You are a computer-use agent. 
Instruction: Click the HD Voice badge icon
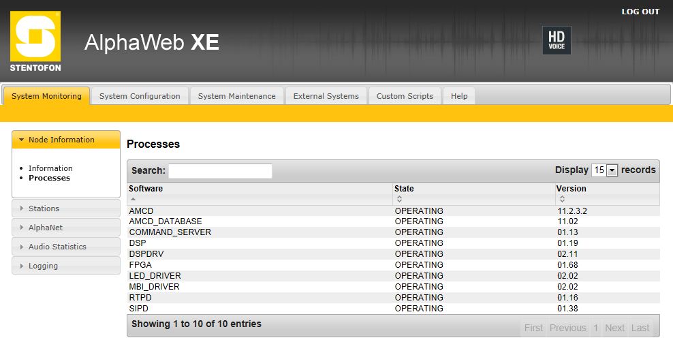tap(557, 40)
